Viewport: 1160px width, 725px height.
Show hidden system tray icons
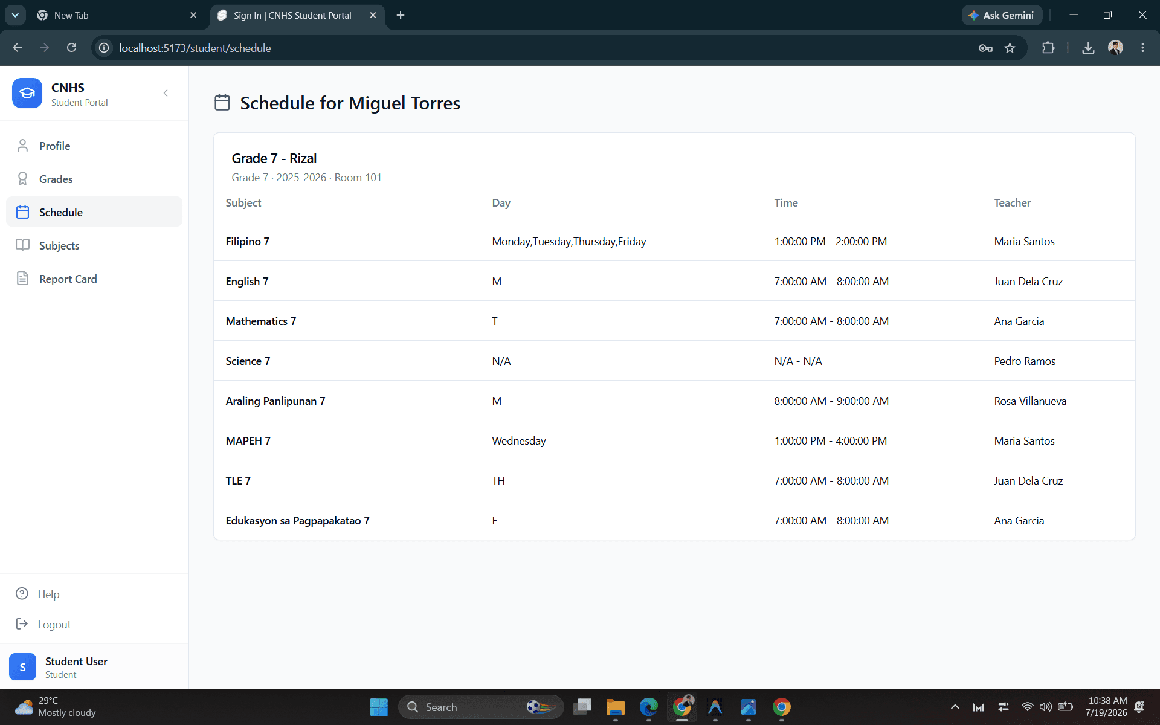tap(955, 707)
